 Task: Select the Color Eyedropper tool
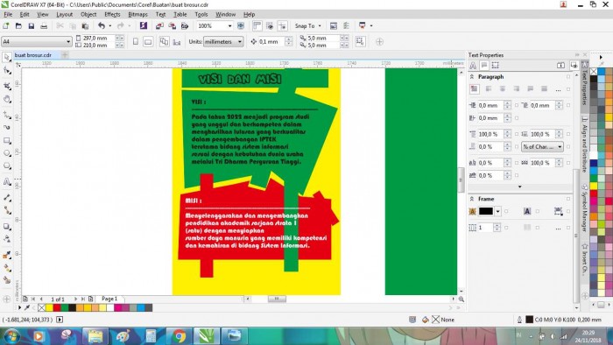click(x=7, y=255)
